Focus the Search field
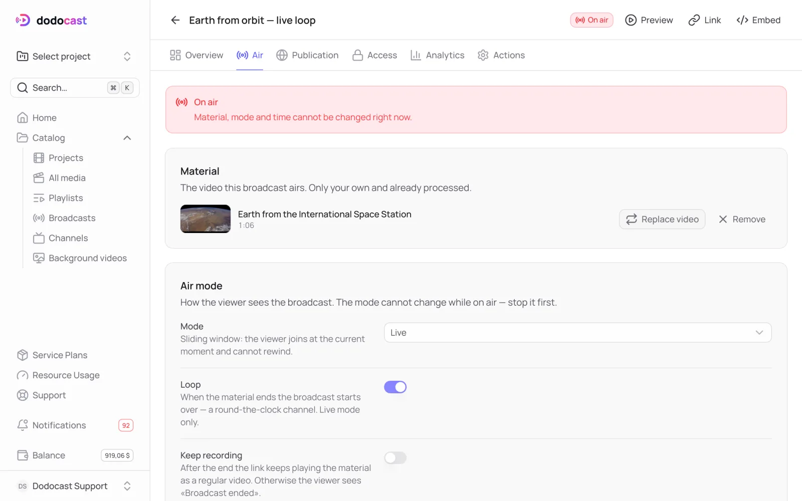802x501 pixels. [75, 88]
